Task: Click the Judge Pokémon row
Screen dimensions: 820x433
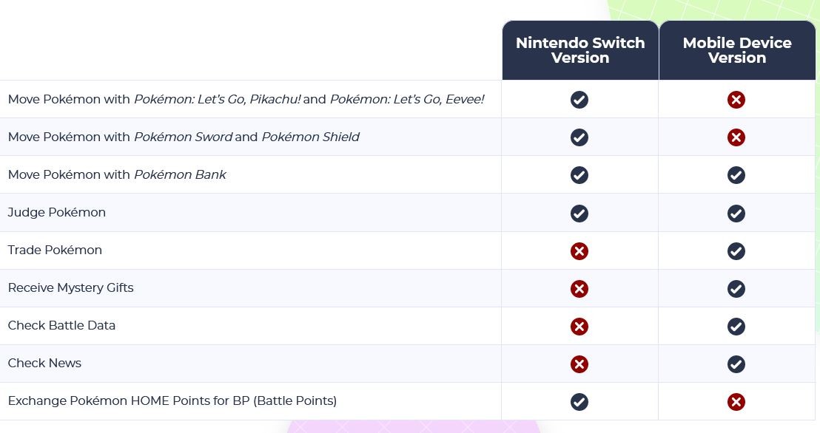Action: 56,212
